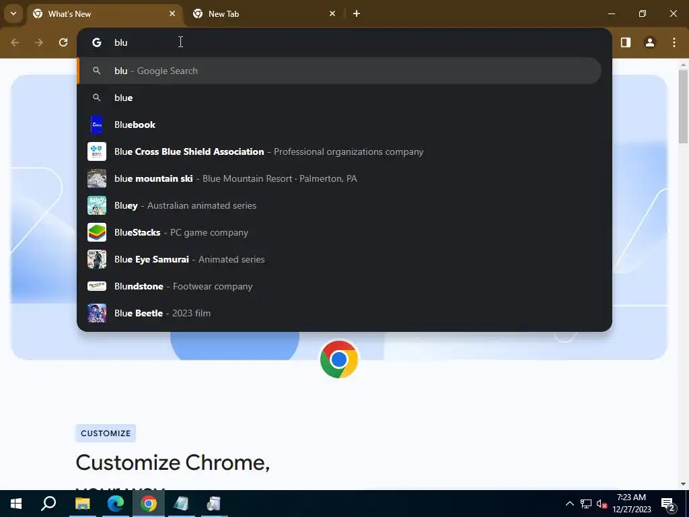The height and width of the screenshot is (517, 689).
Task: Click the Bluey thumbnail image
Action: 97,205
